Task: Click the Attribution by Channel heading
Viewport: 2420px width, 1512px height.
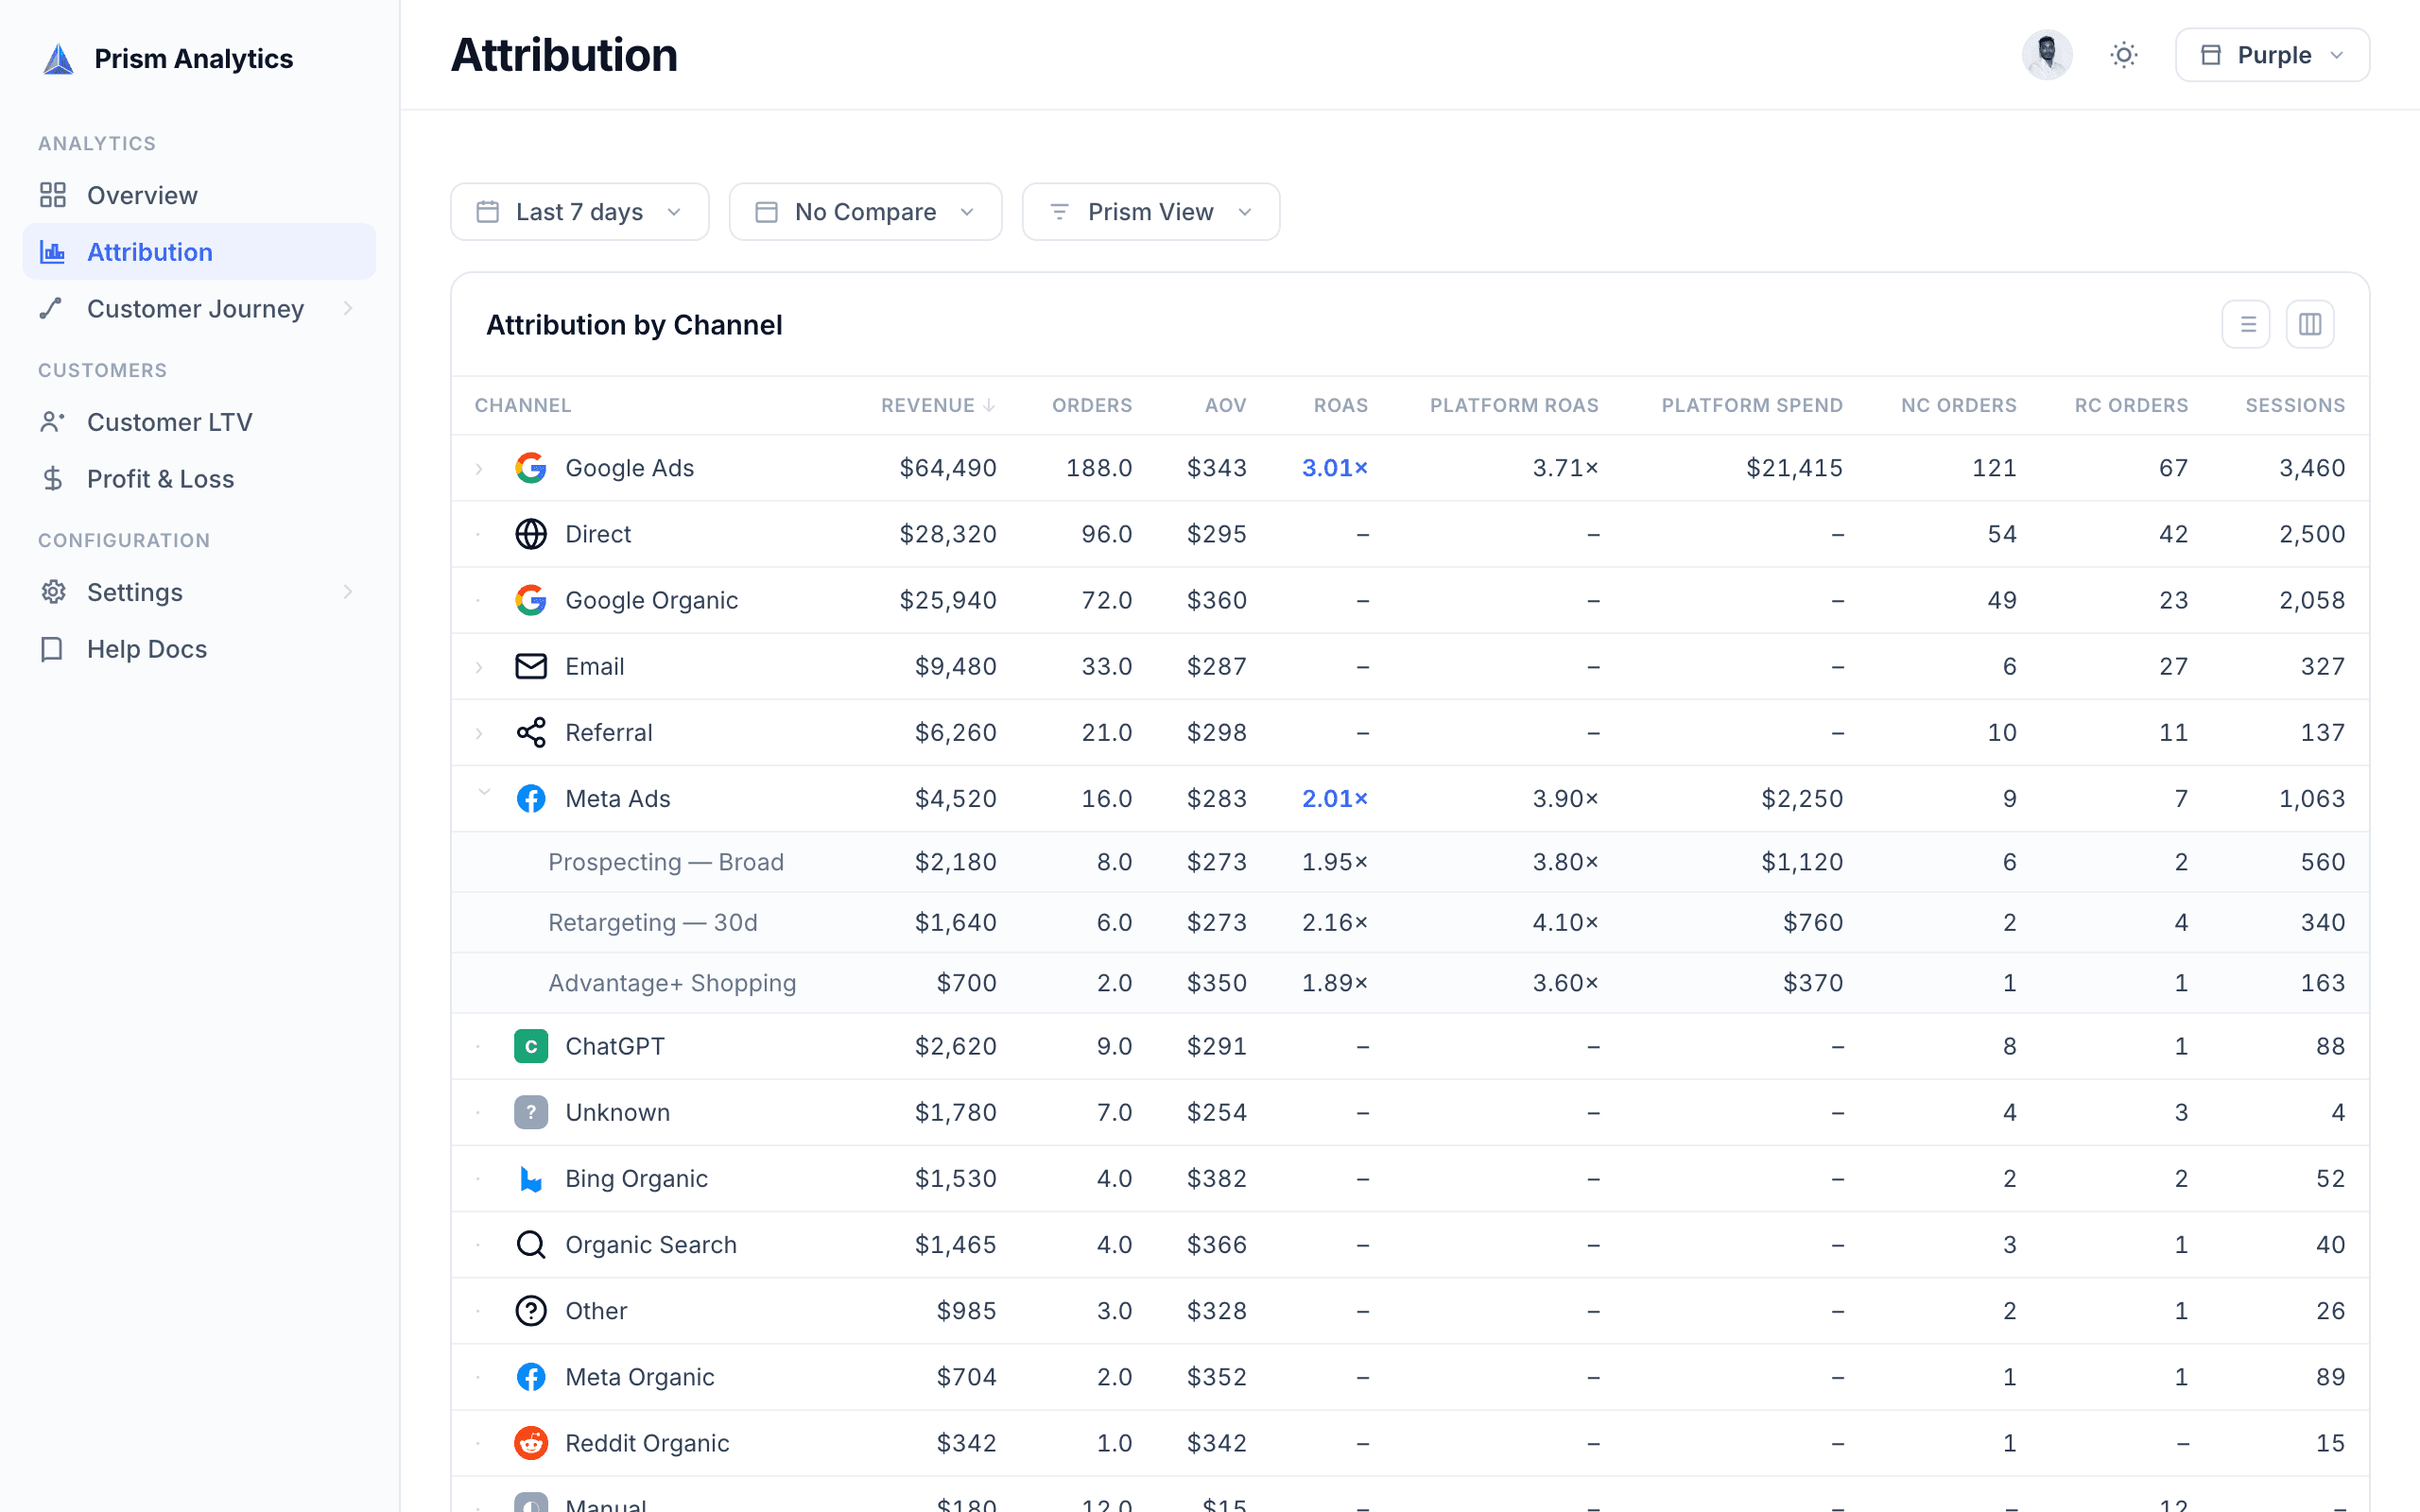Action: click(634, 325)
